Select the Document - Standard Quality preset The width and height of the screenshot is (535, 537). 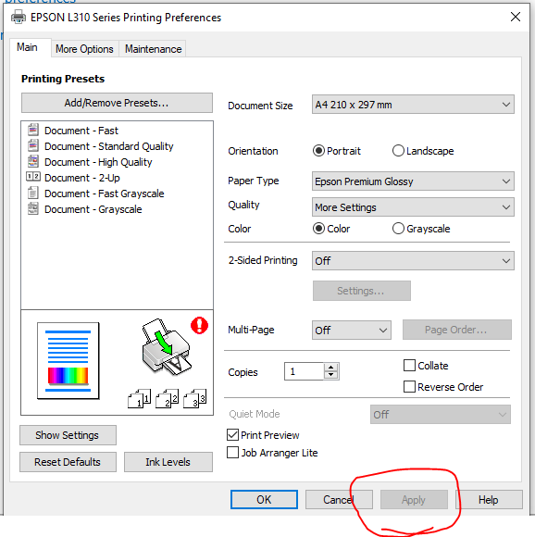(109, 146)
